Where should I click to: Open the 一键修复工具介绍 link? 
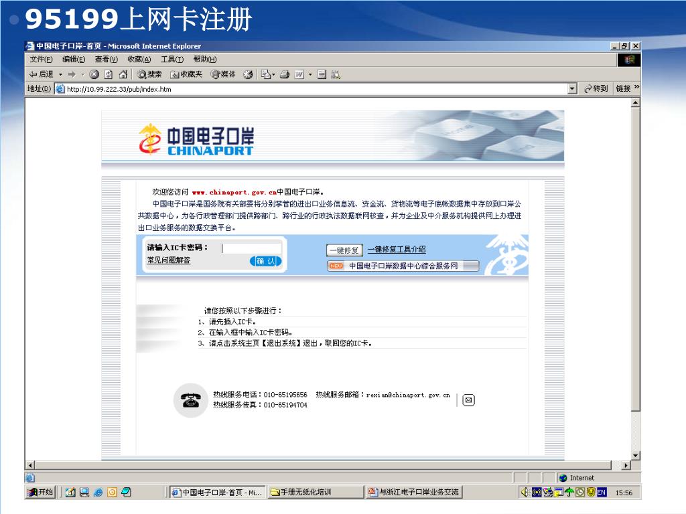[x=397, y=250]
